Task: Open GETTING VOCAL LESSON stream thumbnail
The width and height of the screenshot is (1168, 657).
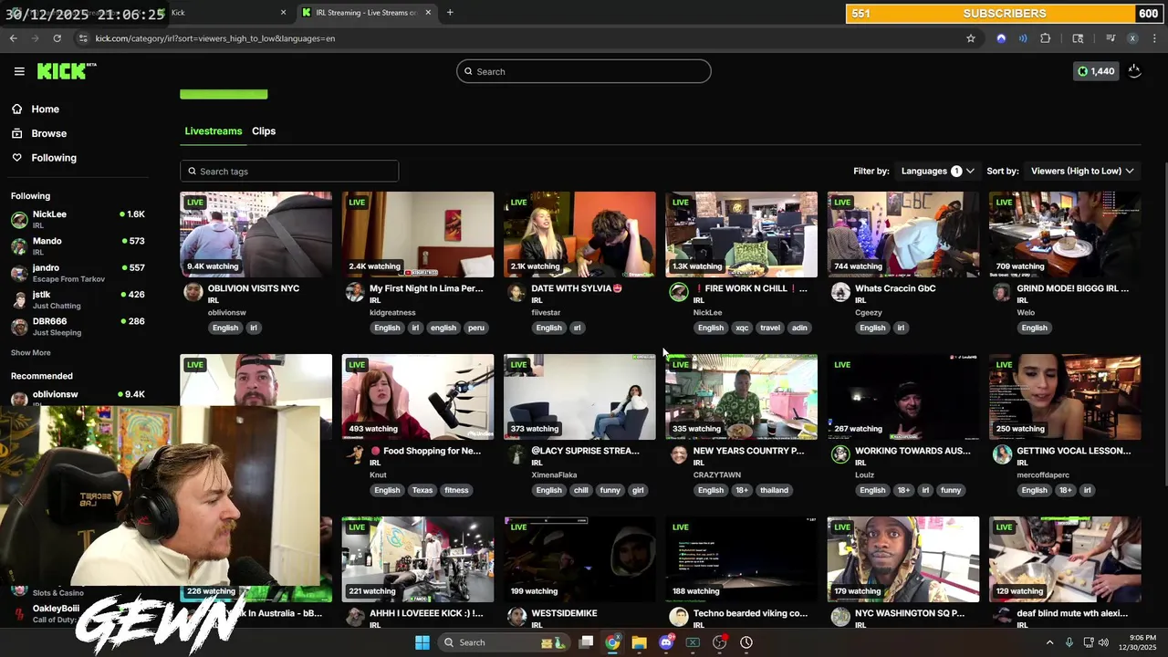Action: coord(1065,397)
